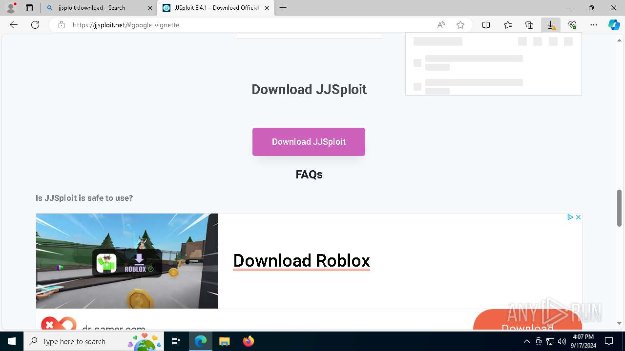Screen dimensions: 625x351
Task: Open Task View on taskbar
Action: (x=176, y=341)
